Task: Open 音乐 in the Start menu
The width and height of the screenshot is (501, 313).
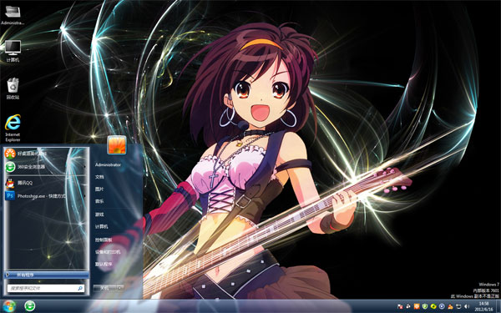Action: pos(99,201)
